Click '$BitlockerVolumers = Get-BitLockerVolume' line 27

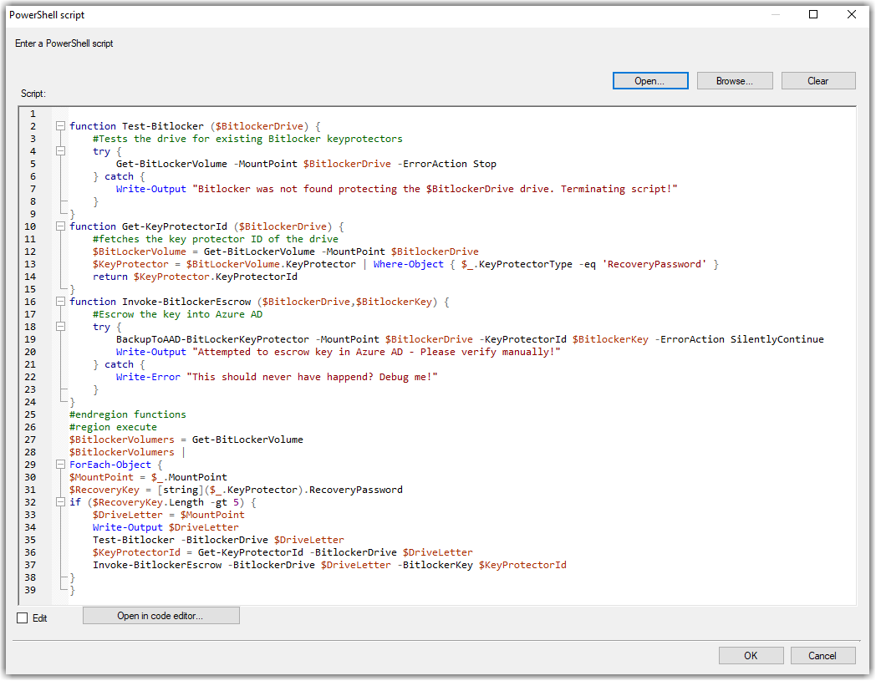(x=186, y=440)
